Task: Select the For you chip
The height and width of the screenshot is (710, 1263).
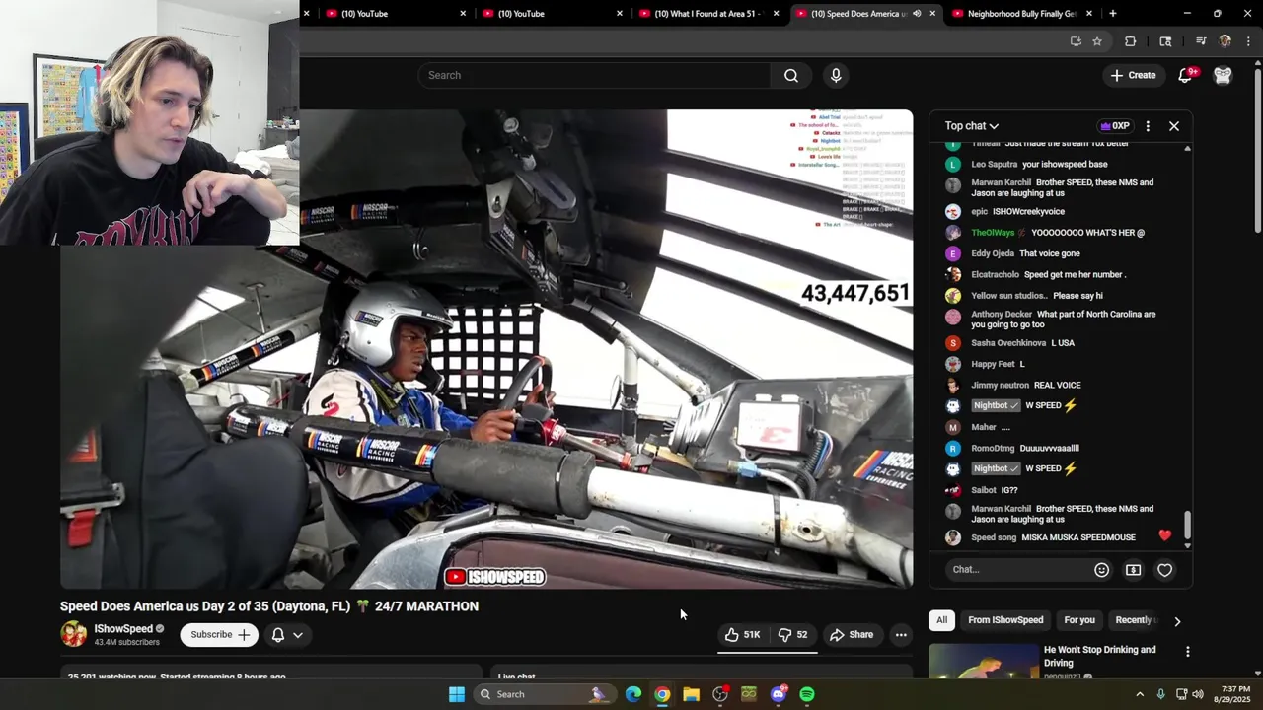Action: click(x=1079, y=620)
